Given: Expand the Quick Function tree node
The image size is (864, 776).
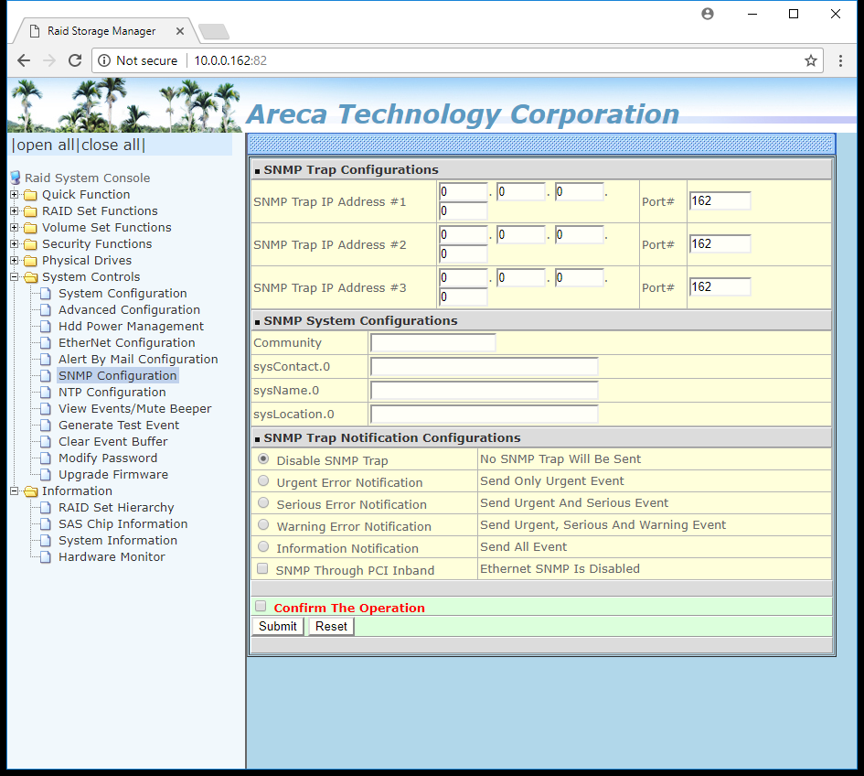Looking at the screenshot, I should click(x=15, y=195).
